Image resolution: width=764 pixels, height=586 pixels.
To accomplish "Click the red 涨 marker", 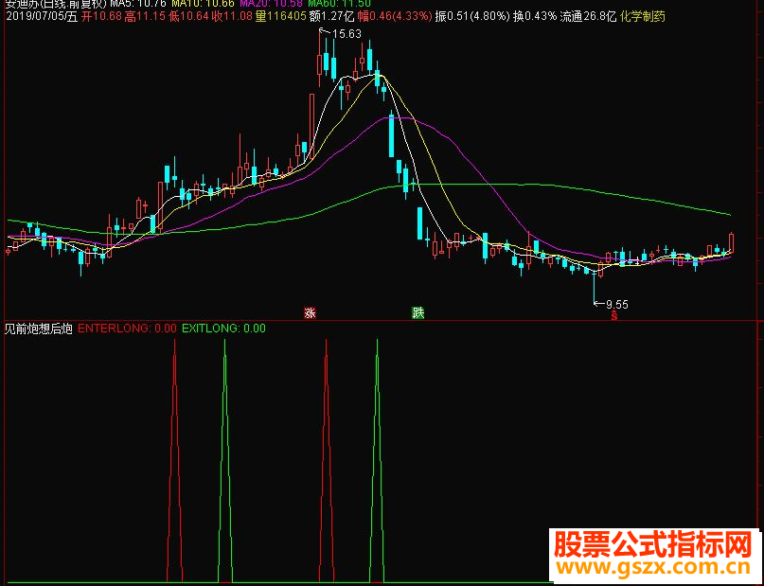I will (x=310, y=312).
